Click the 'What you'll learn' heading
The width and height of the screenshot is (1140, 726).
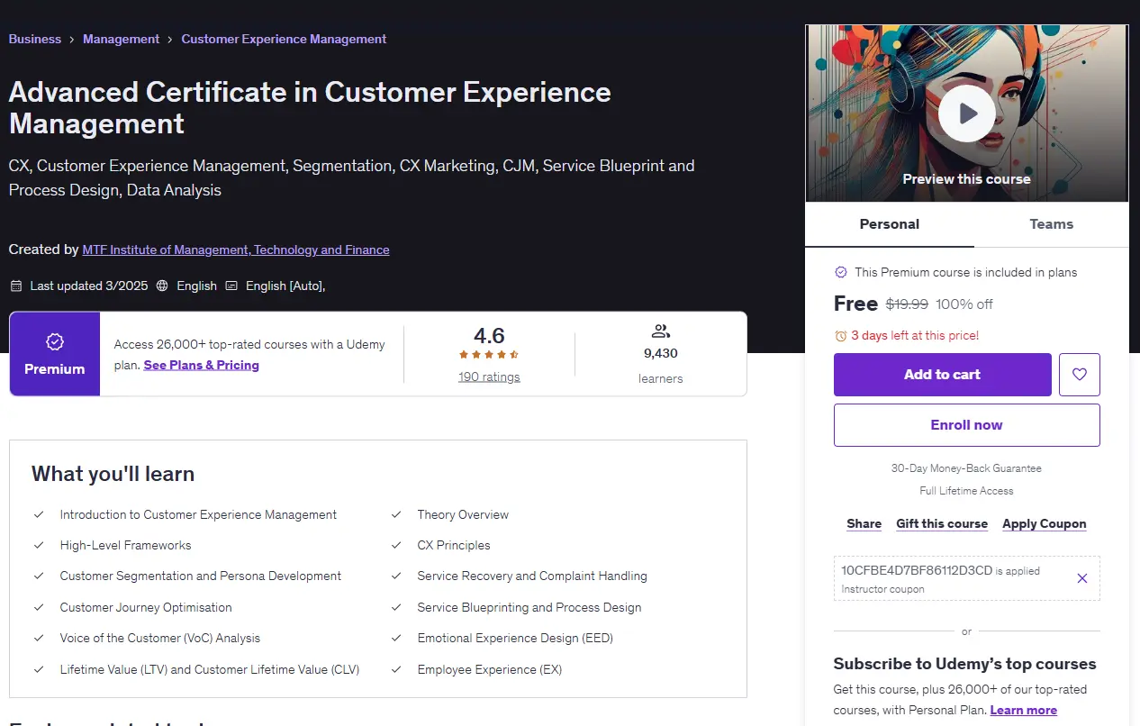pyautogui.click(x=113, y=474)
